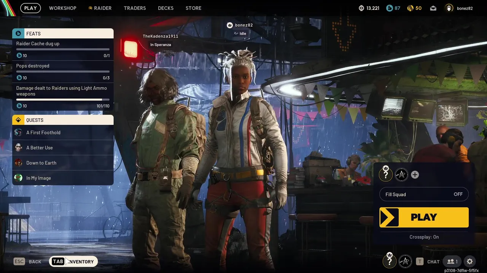This screenshot has height=273, width=487.
Task: Click the coin currency icon beside 13,221
Action: 361,8
